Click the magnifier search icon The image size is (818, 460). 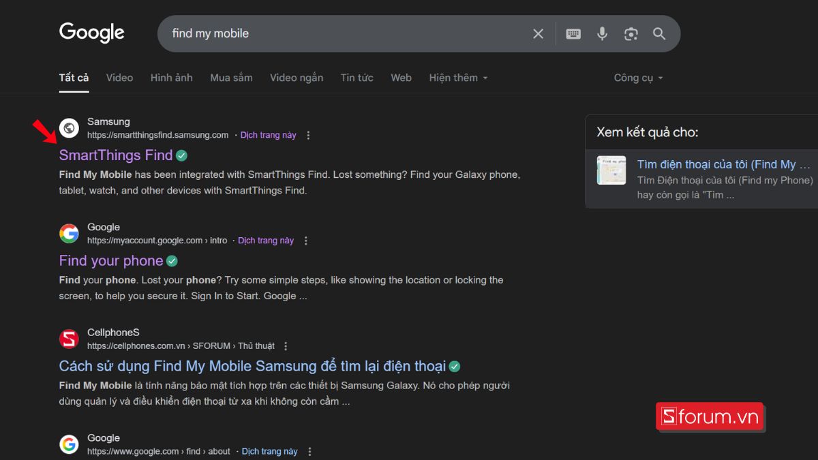[659, 33]
